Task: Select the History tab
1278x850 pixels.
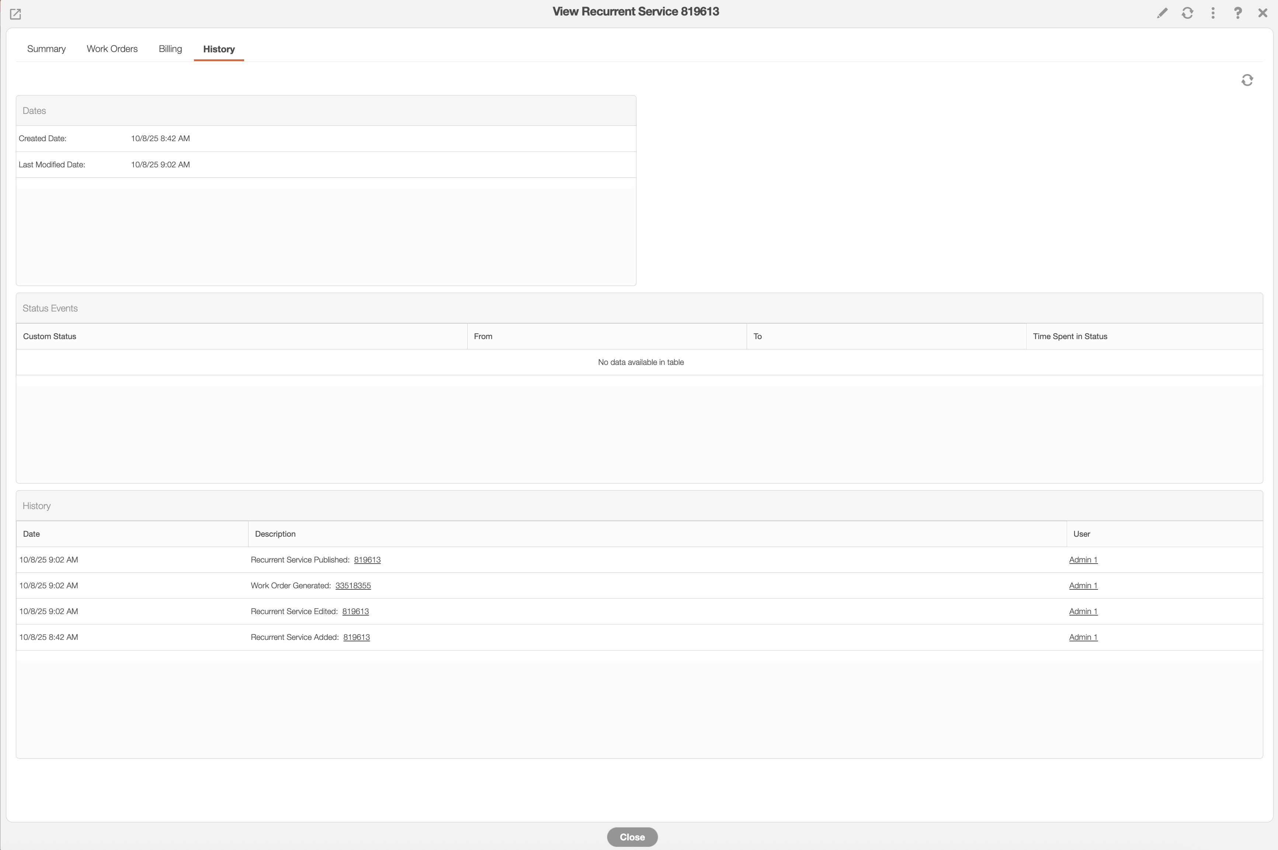Action: tap(219, 49)
